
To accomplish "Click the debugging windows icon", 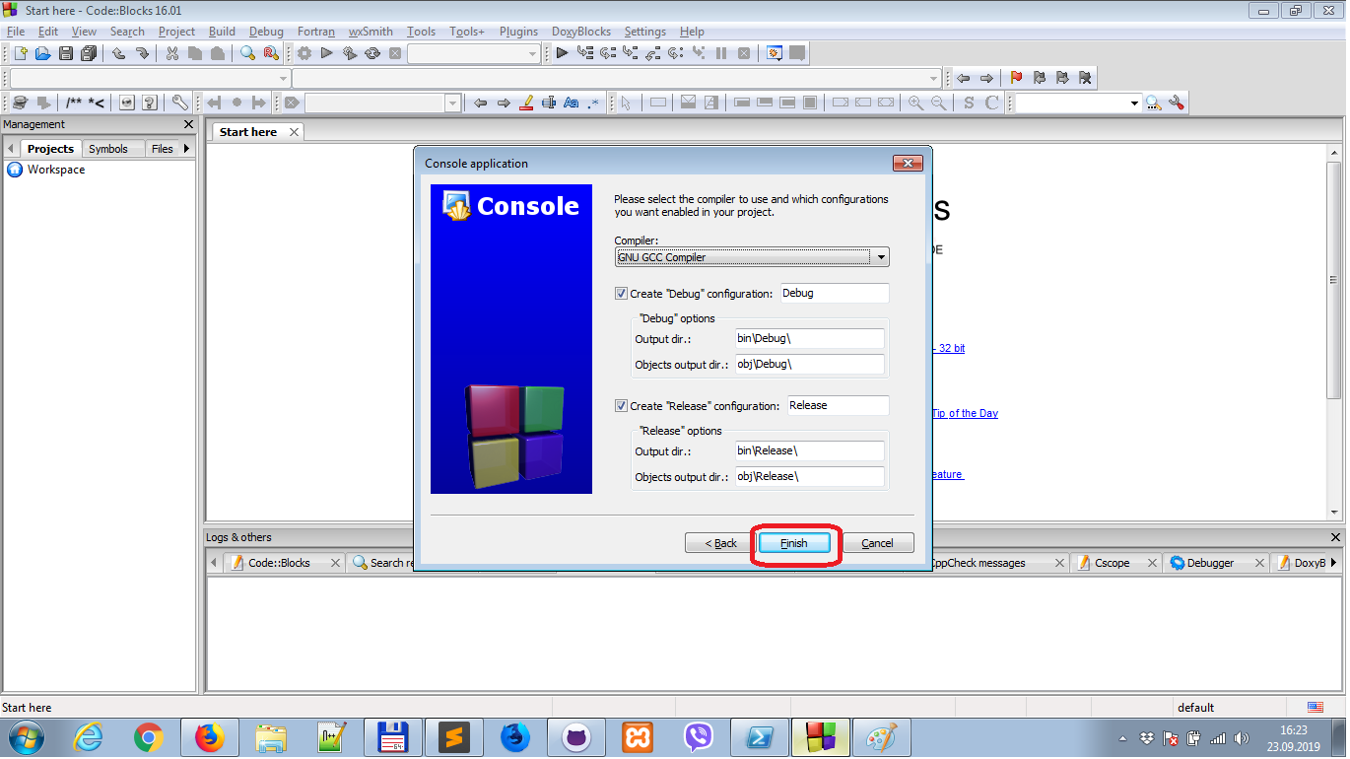I will 775,53.
